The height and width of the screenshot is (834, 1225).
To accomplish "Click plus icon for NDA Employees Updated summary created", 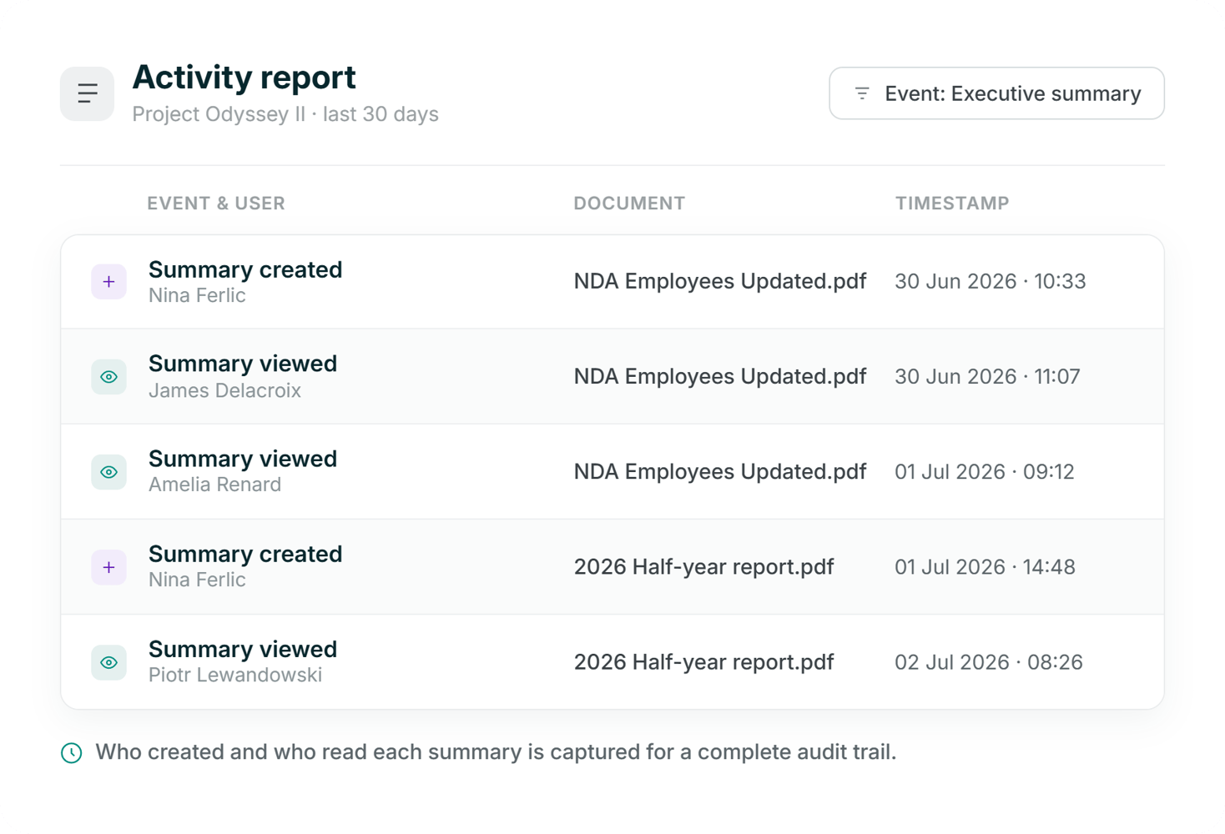I will 108,282.
